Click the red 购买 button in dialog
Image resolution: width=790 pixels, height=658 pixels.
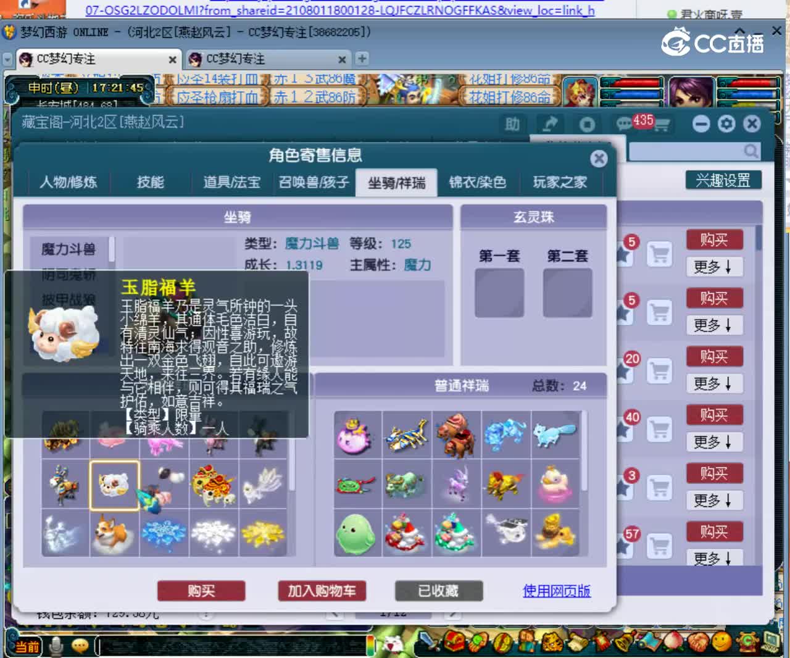tap(201, 591)
